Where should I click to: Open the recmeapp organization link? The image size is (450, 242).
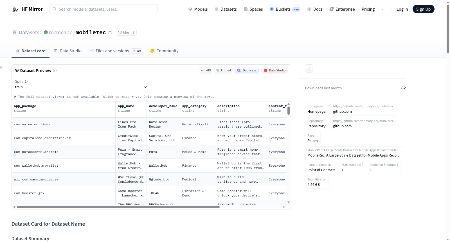point(60,33)
